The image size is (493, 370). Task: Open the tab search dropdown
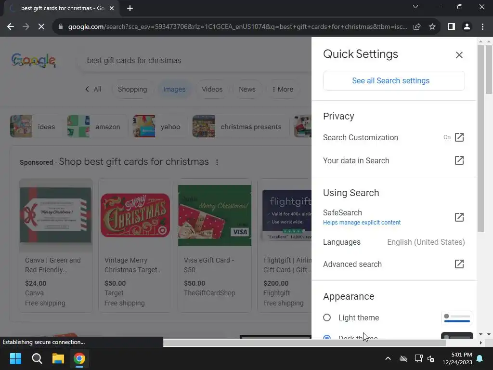415,7
